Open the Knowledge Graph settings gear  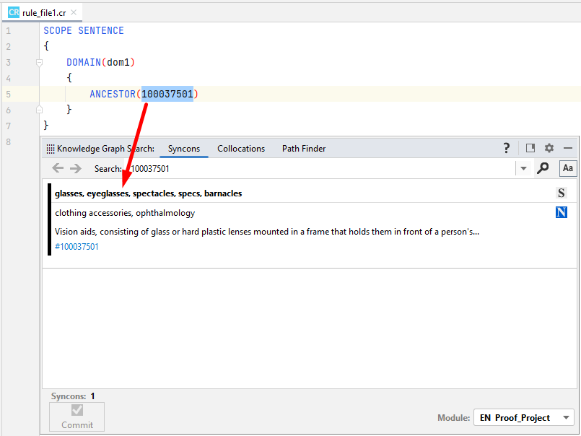point(549,148)
